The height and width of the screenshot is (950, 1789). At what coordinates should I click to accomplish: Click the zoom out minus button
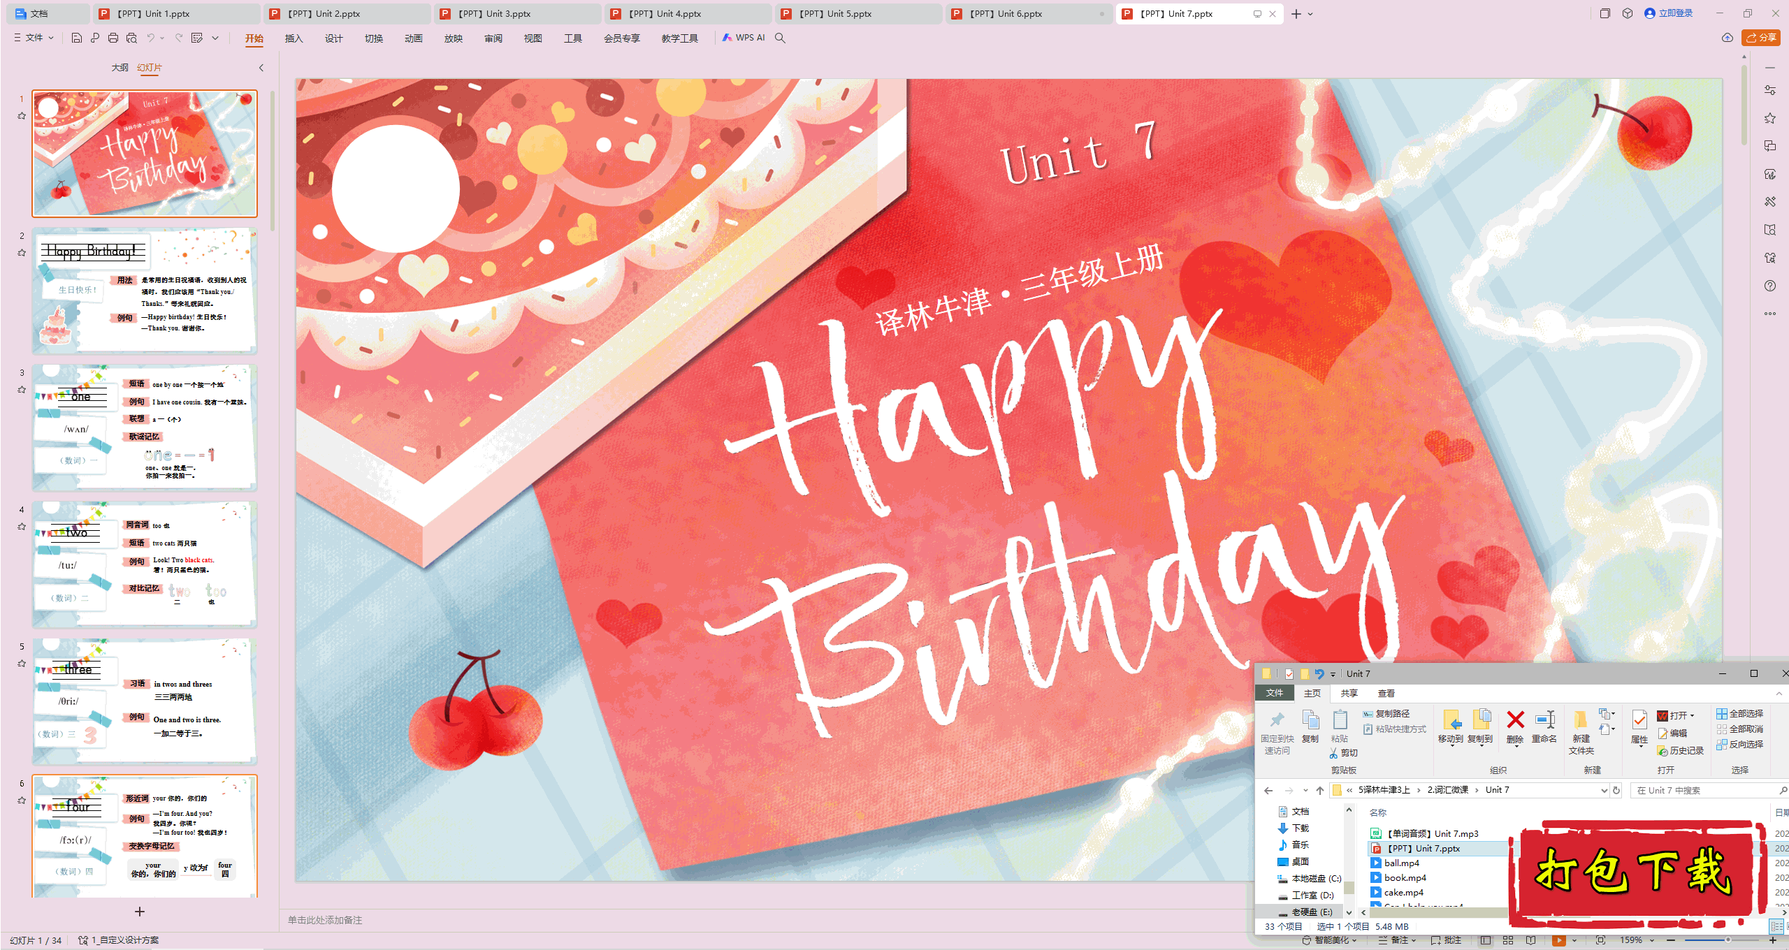pos(1671,940)
